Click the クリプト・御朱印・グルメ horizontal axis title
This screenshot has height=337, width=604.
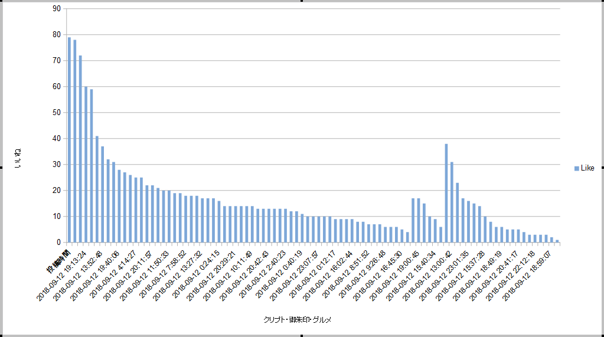[x=298, y=320]
